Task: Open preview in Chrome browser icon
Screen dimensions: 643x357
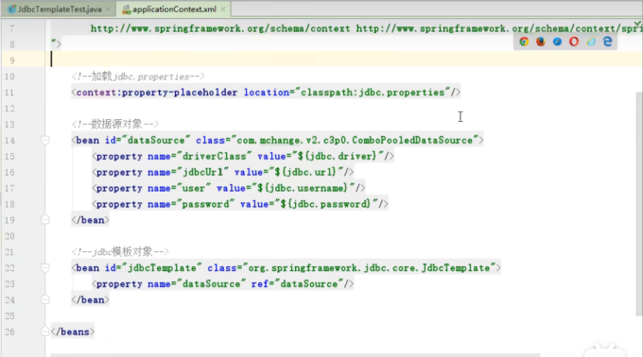Action: [524, 42]
